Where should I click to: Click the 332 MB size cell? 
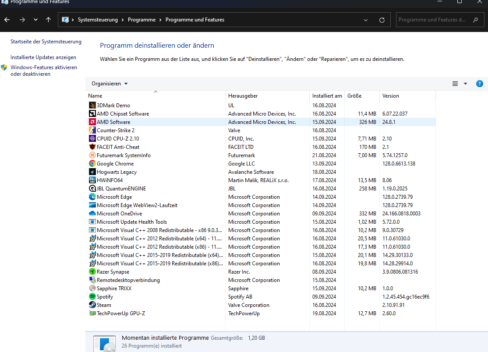click(x=368, y=214)
